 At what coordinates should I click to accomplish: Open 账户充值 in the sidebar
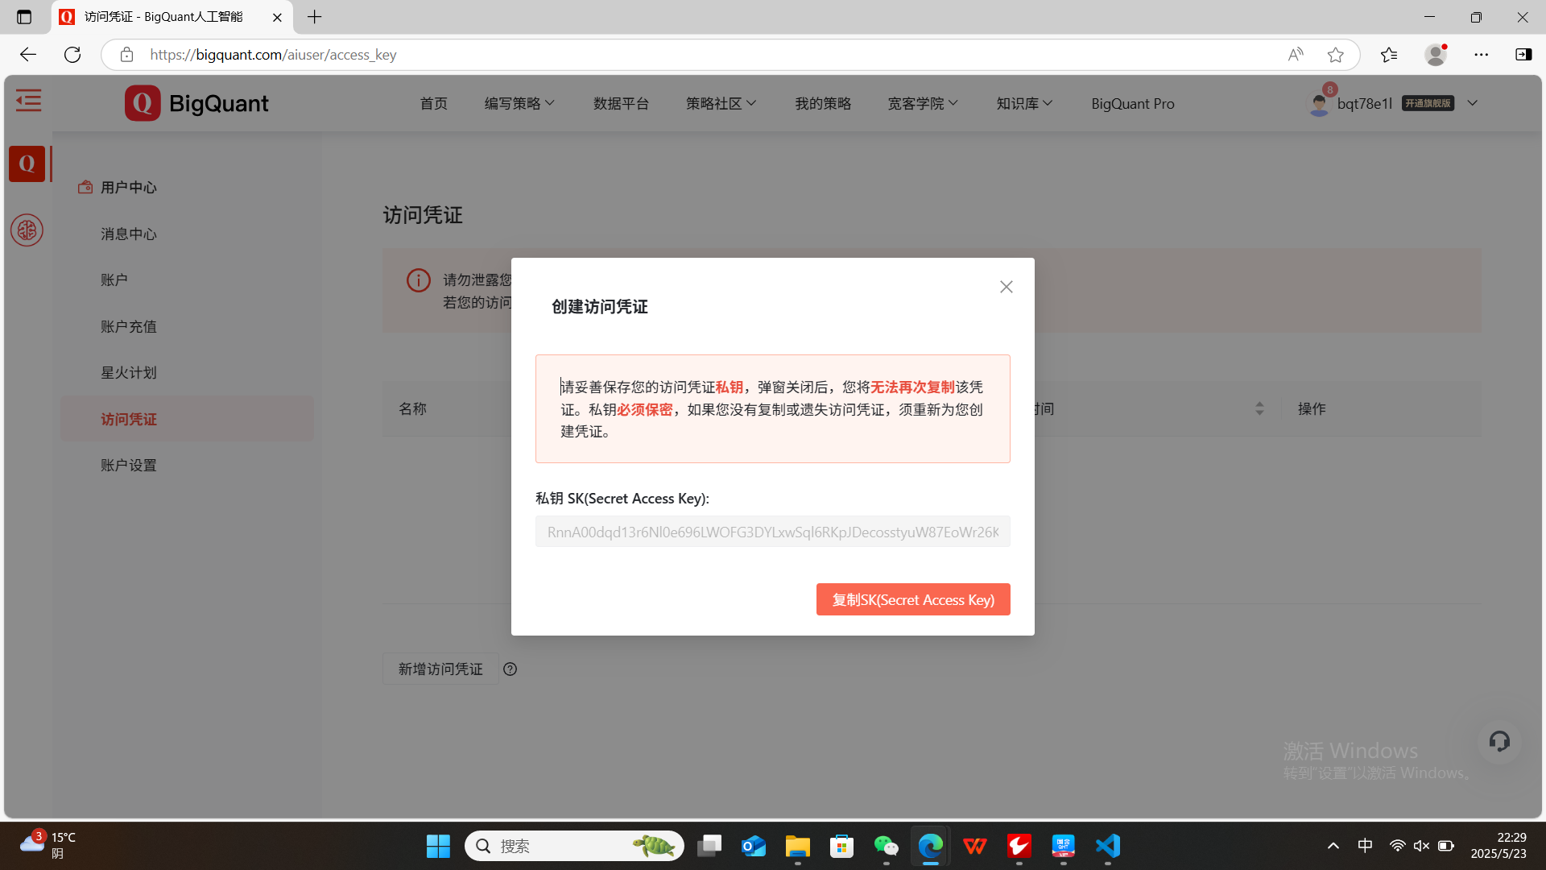pos(129,327)
